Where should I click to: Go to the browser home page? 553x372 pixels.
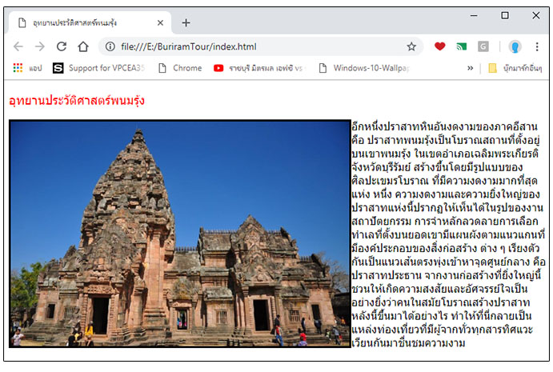pyautogui.click(x=82, y=46)
